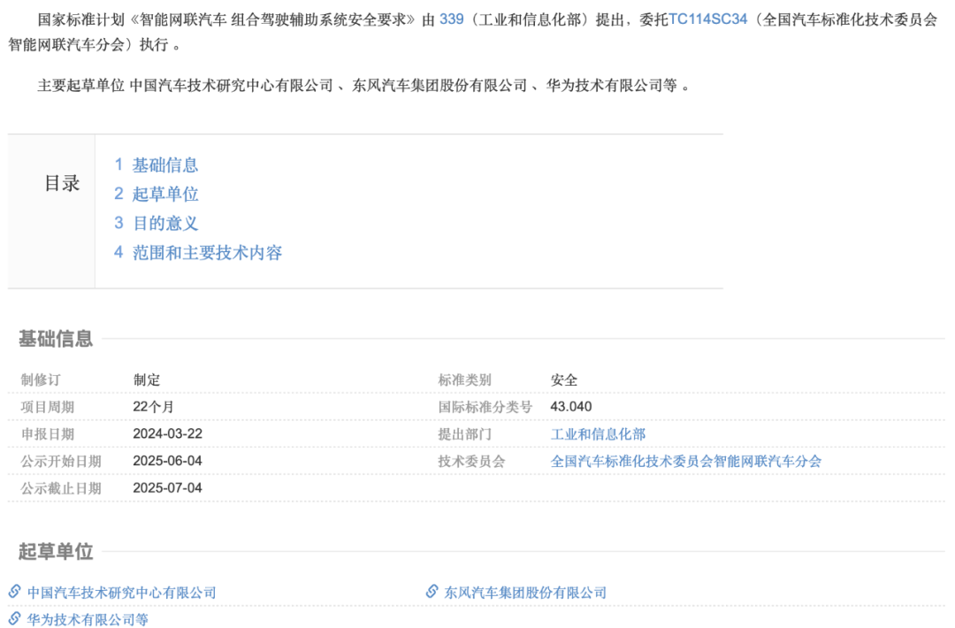Jump to 起草单位 in the table of contents
This screenshot has width=955, height=628.
tap(164, 194)
